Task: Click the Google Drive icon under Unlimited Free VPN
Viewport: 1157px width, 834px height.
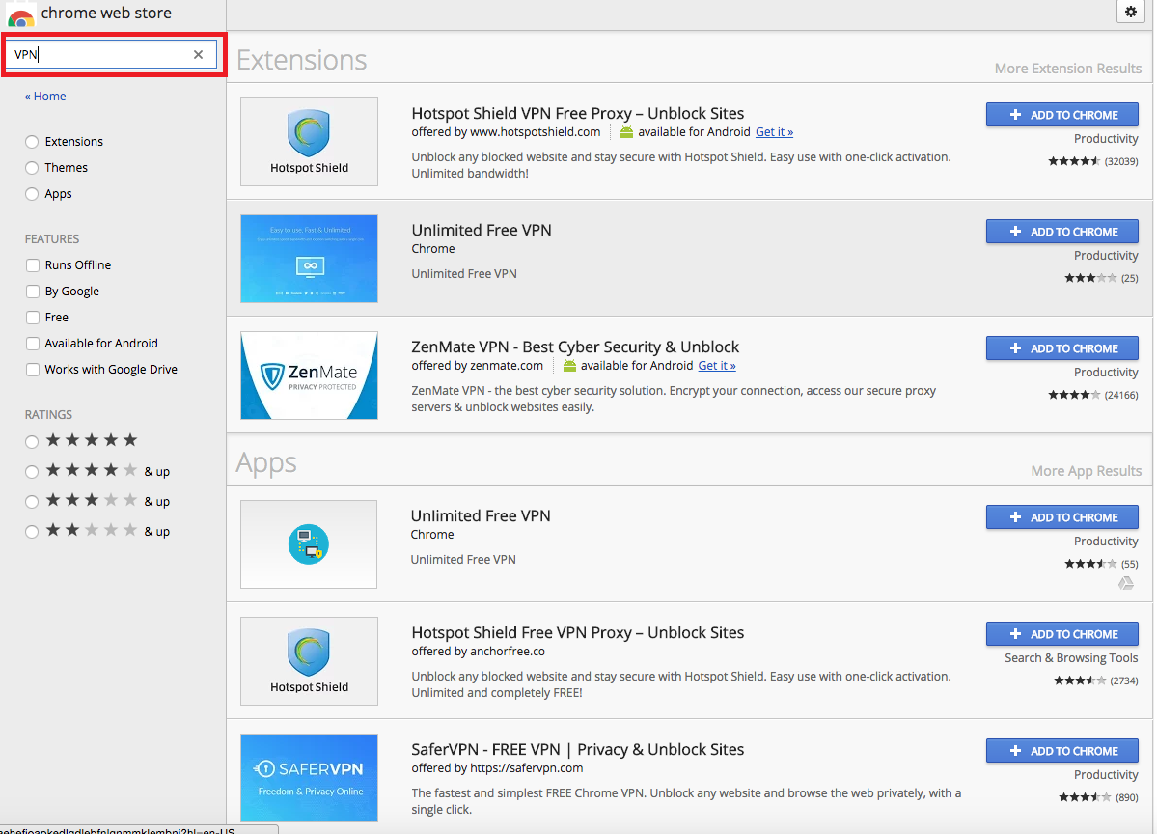Action: (1125, 583)
